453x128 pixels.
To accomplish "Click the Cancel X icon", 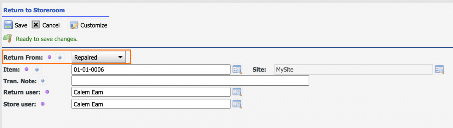I will coord(36,25).
